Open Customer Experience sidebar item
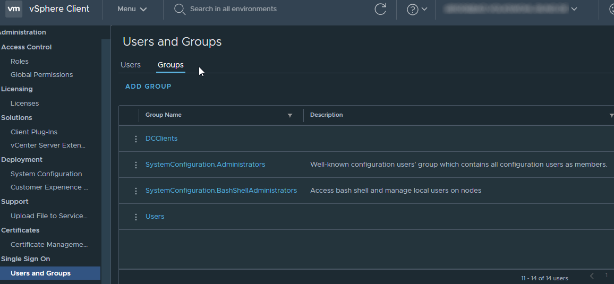This screenshot has height=284, width=614. (x=49, y=187)
